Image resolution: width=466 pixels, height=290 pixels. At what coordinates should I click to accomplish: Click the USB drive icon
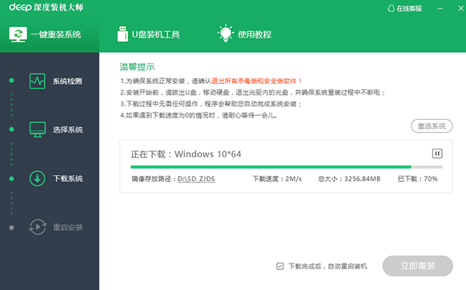click(123, 34)
